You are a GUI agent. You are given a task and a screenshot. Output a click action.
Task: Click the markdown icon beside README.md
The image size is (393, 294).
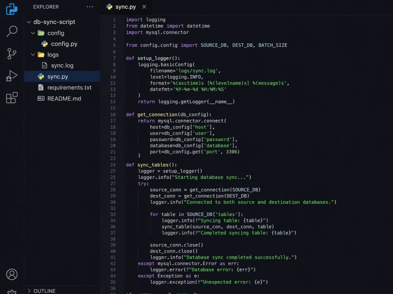tap(41, 98)
